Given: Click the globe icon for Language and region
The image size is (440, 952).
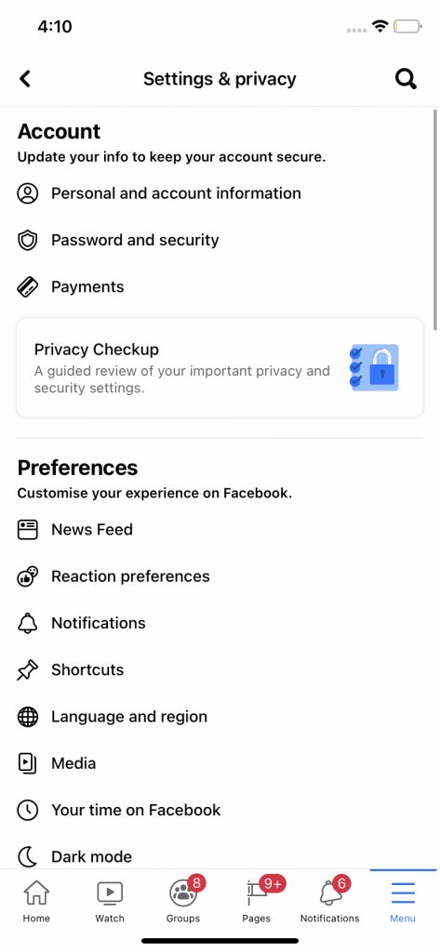Looking at the screenshot, I should (x=27, y=717).
